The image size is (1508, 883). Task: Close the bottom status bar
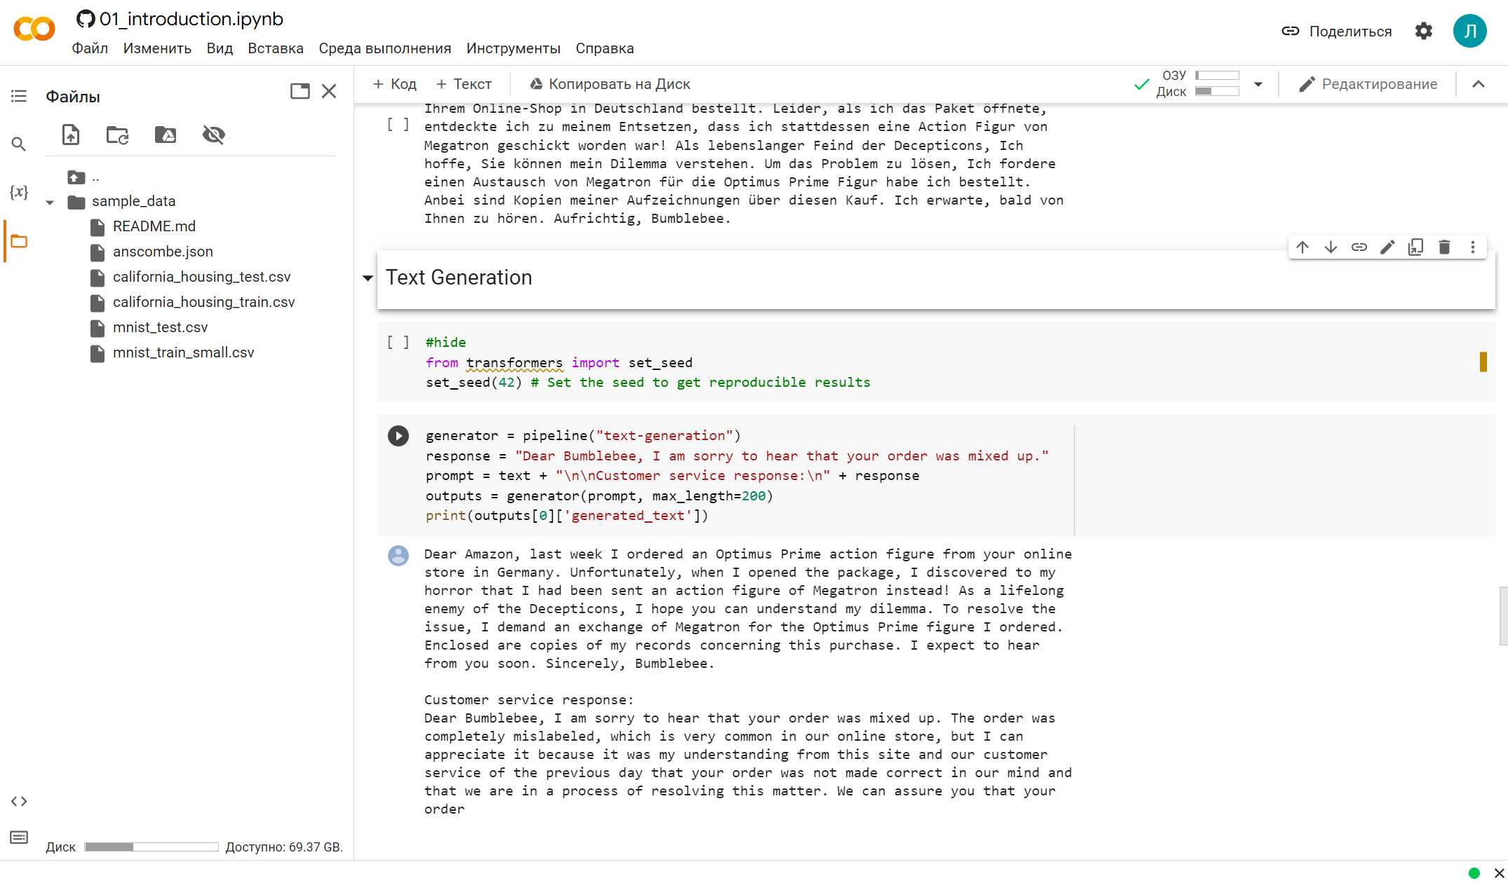[x=1499, y=872]
